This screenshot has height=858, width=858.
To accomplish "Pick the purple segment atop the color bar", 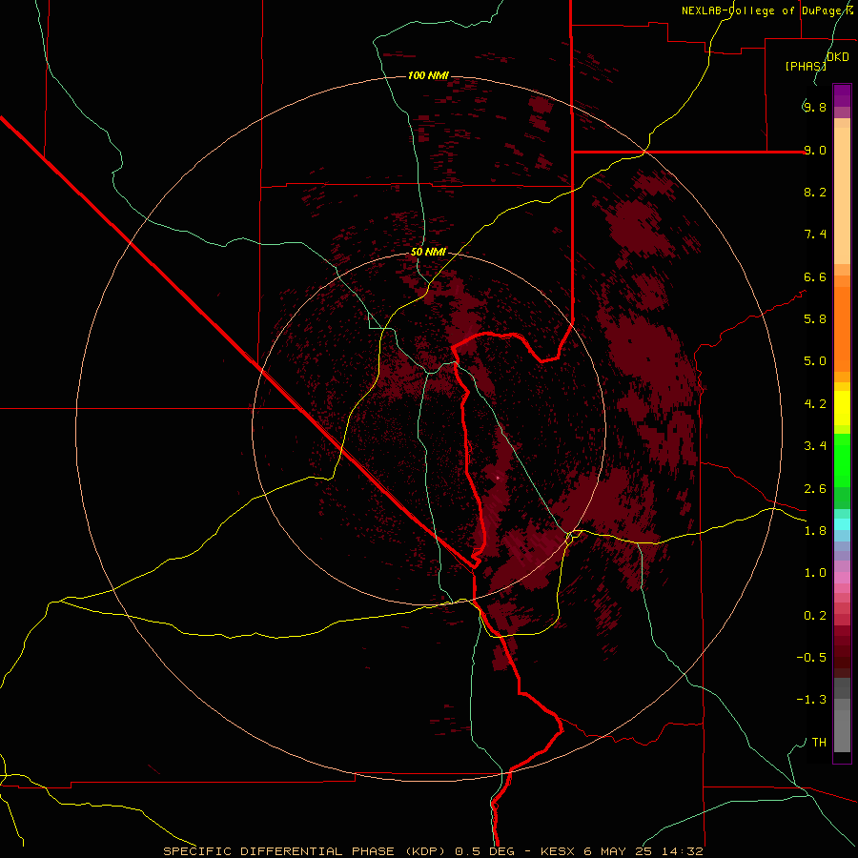I will (842, 95).
